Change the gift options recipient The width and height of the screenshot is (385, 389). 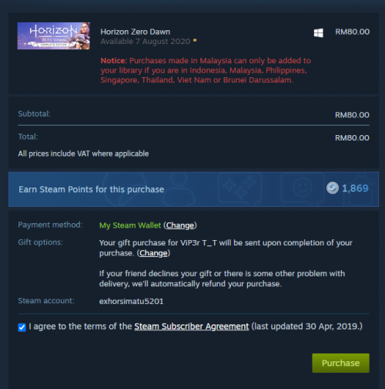(x=153, y=253)
